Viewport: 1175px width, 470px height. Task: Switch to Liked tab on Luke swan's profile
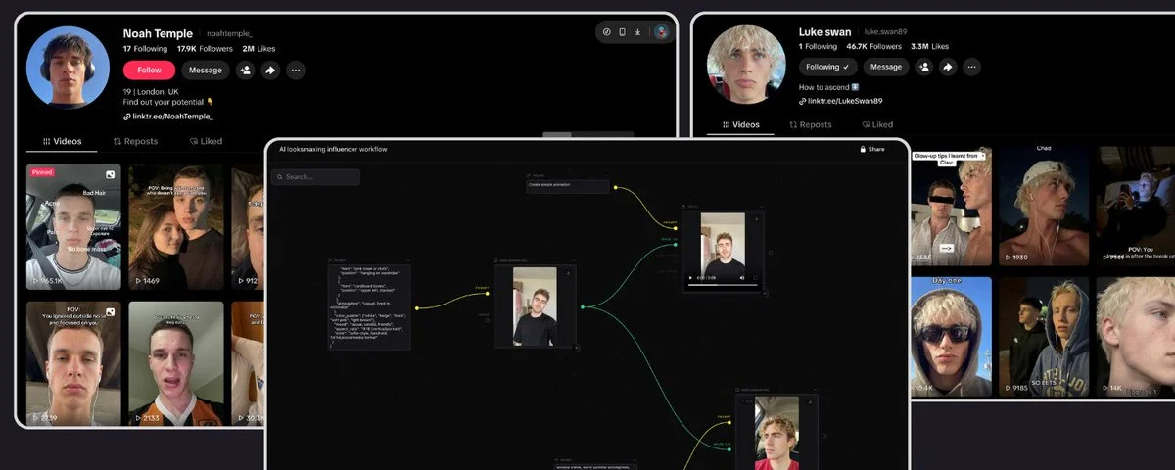877,124
